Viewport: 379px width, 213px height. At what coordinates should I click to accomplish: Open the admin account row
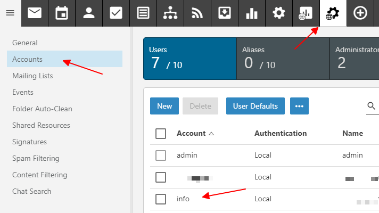(x=265, y=155)
